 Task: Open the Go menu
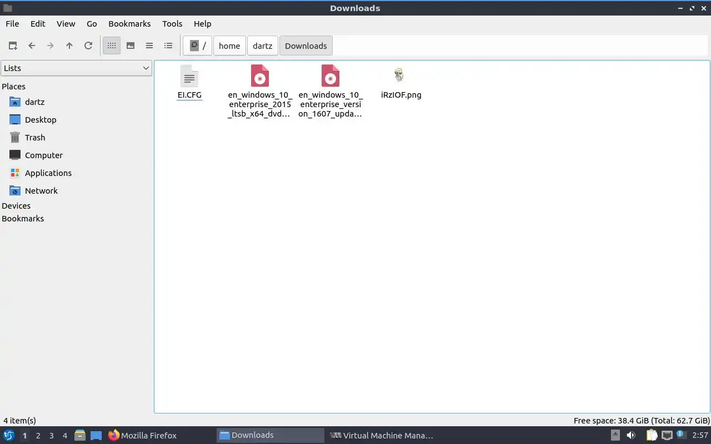(x=92, y=24)
